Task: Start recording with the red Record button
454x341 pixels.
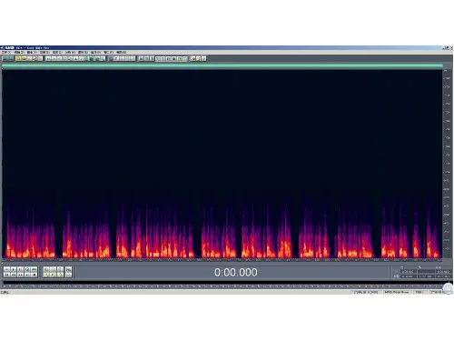Action: [35, 275]
